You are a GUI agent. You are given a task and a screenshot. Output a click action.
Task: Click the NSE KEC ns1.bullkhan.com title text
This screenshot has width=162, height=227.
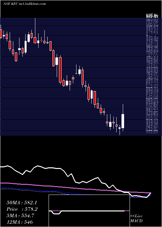pyautogui.click(x=25, y=4)
